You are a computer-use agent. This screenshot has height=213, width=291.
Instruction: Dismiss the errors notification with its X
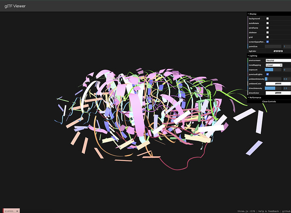(x=17, y=211)
